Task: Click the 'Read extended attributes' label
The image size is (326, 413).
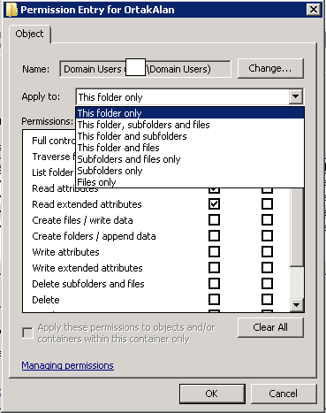Action: pyautogui.click(x=87, y=204)
